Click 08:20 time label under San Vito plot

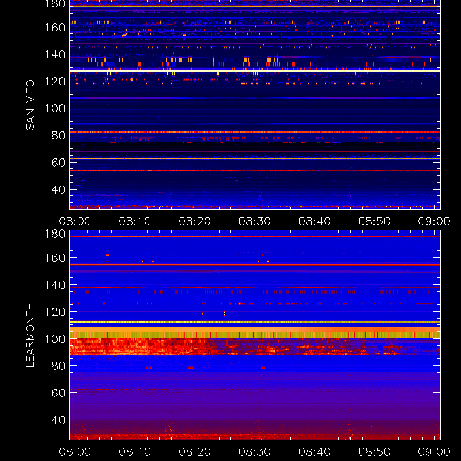click(195, 221)
